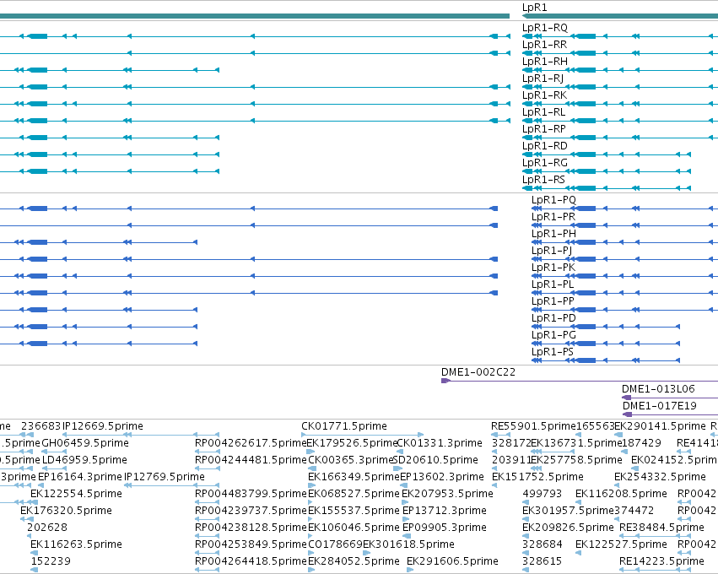Open the DME1-017E19 clone label

click(660, 406)
